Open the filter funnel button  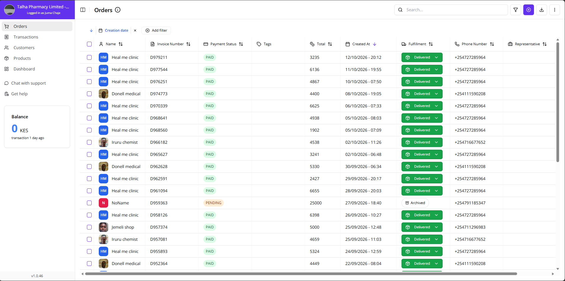[516, 10]
